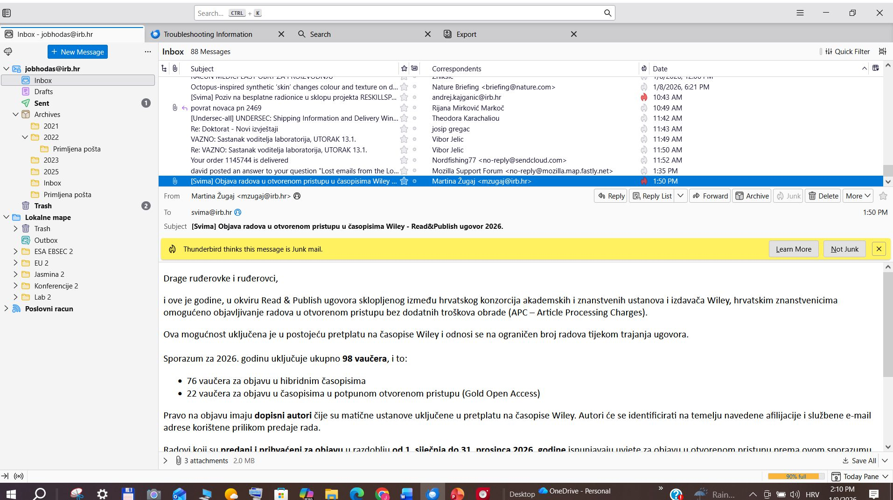Expand the attachments list chevron
The height and width of the screenshot is (500, 893).
pos(165,461)
